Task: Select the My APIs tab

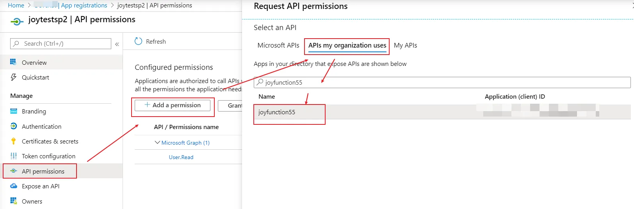Action: [405, 45]
